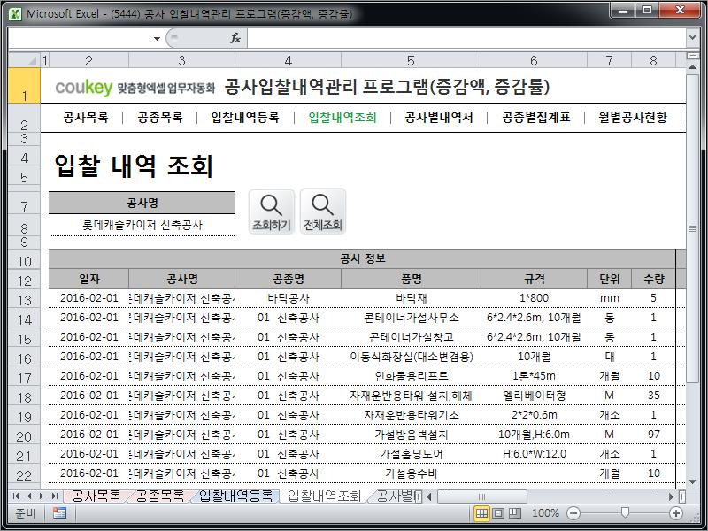Click the Select All corner triangle
The height and width of the screenshot is (531, 708).
click(x=25, y=60)
